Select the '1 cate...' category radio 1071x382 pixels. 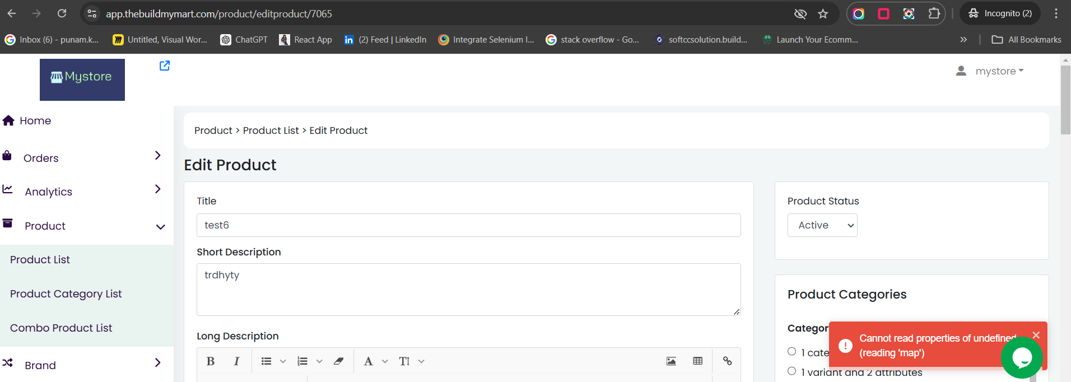tap(791, 351)
